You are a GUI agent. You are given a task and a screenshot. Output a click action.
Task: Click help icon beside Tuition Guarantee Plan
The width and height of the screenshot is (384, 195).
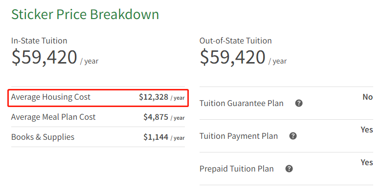point(299,103)
